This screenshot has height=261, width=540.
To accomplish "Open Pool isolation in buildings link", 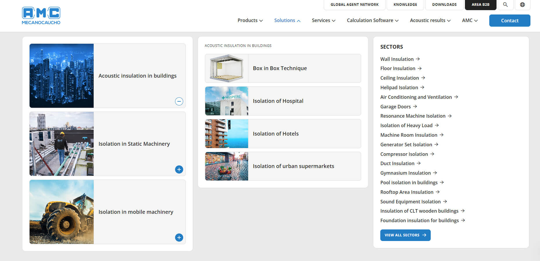I will [x=412, y=182].
